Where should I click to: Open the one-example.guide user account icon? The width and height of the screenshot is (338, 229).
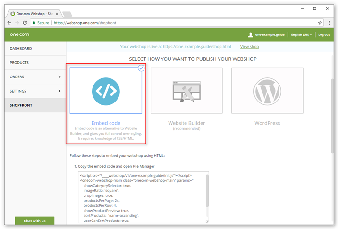(x=251, y=35)
